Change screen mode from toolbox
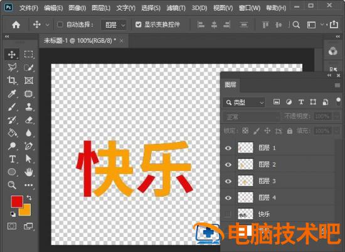345x252 pixels. [28, 226]
